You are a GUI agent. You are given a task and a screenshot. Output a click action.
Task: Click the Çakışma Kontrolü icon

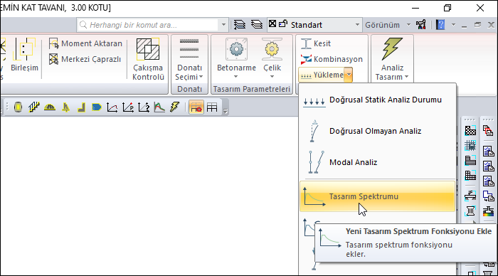pos(148,49)
